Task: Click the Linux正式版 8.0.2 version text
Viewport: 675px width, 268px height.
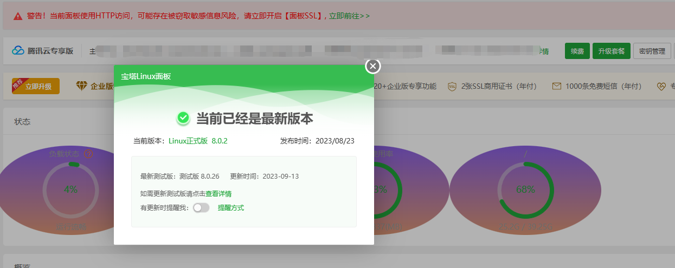Action: (198, 141)
